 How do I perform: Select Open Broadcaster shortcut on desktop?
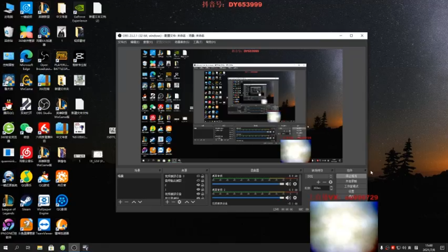click(44, 60)
